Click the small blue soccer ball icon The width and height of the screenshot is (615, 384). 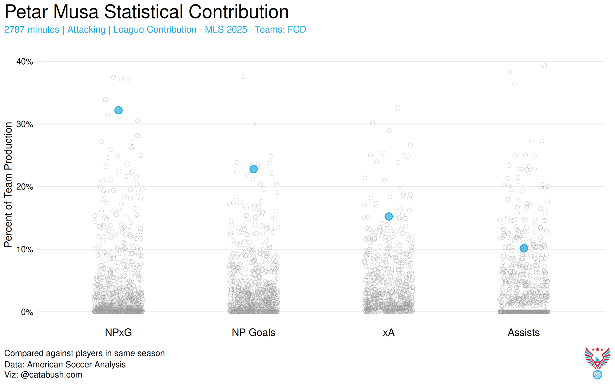[597, 375]
